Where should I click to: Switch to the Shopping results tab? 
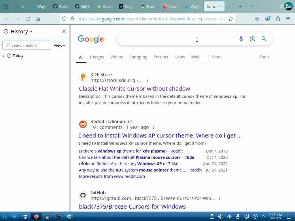tap(138, 57)
